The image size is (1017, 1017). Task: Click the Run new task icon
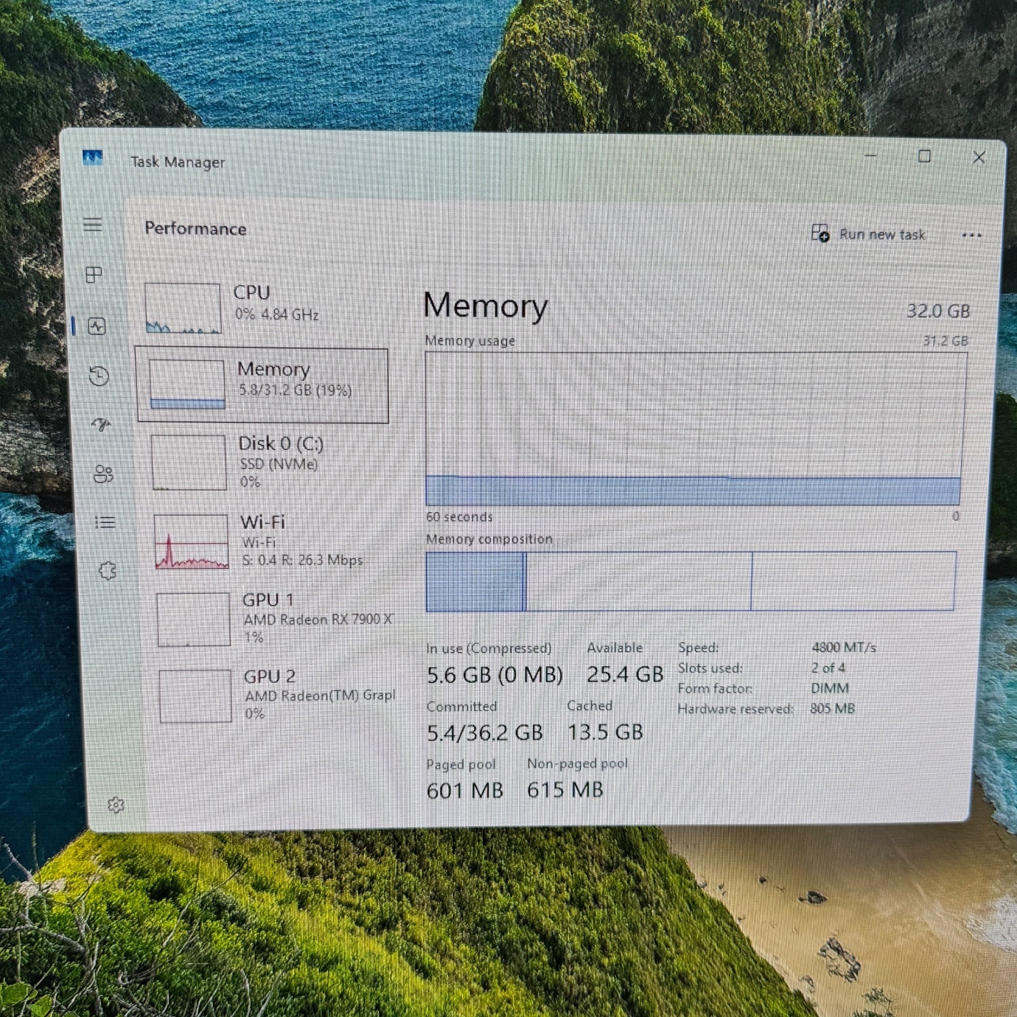tap(820, 233)
